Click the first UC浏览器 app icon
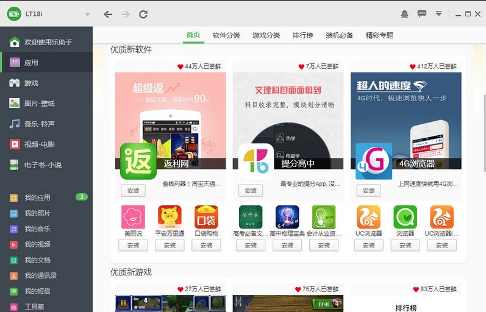Image resolution: width=486 pixels, height=312 pixels. pos(368,217)
